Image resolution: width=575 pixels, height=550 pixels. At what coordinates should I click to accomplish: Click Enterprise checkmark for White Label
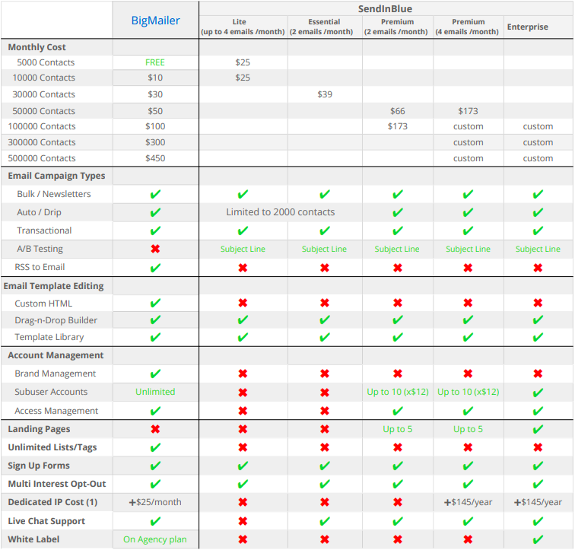coord(538,540)
